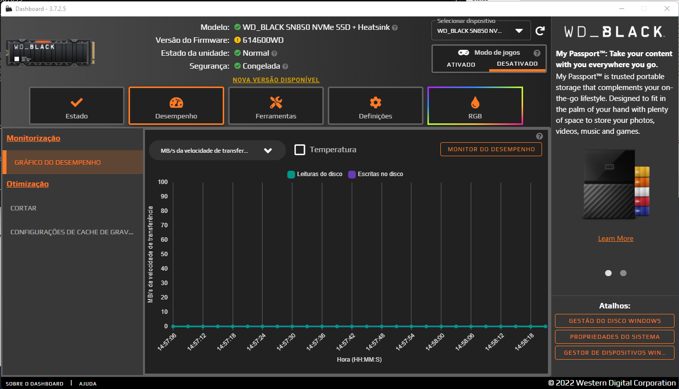
Task: Enable the Temperatura checkbox
Action: [300, 150]
